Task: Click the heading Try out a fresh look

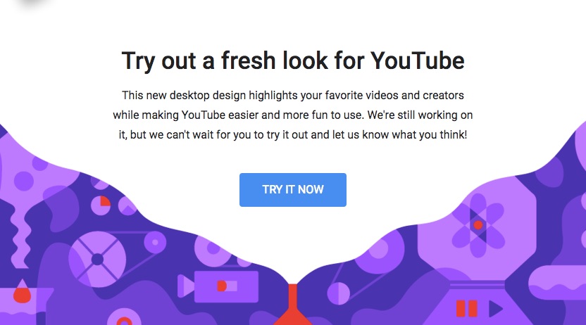Action: click(x=292, y=60)
